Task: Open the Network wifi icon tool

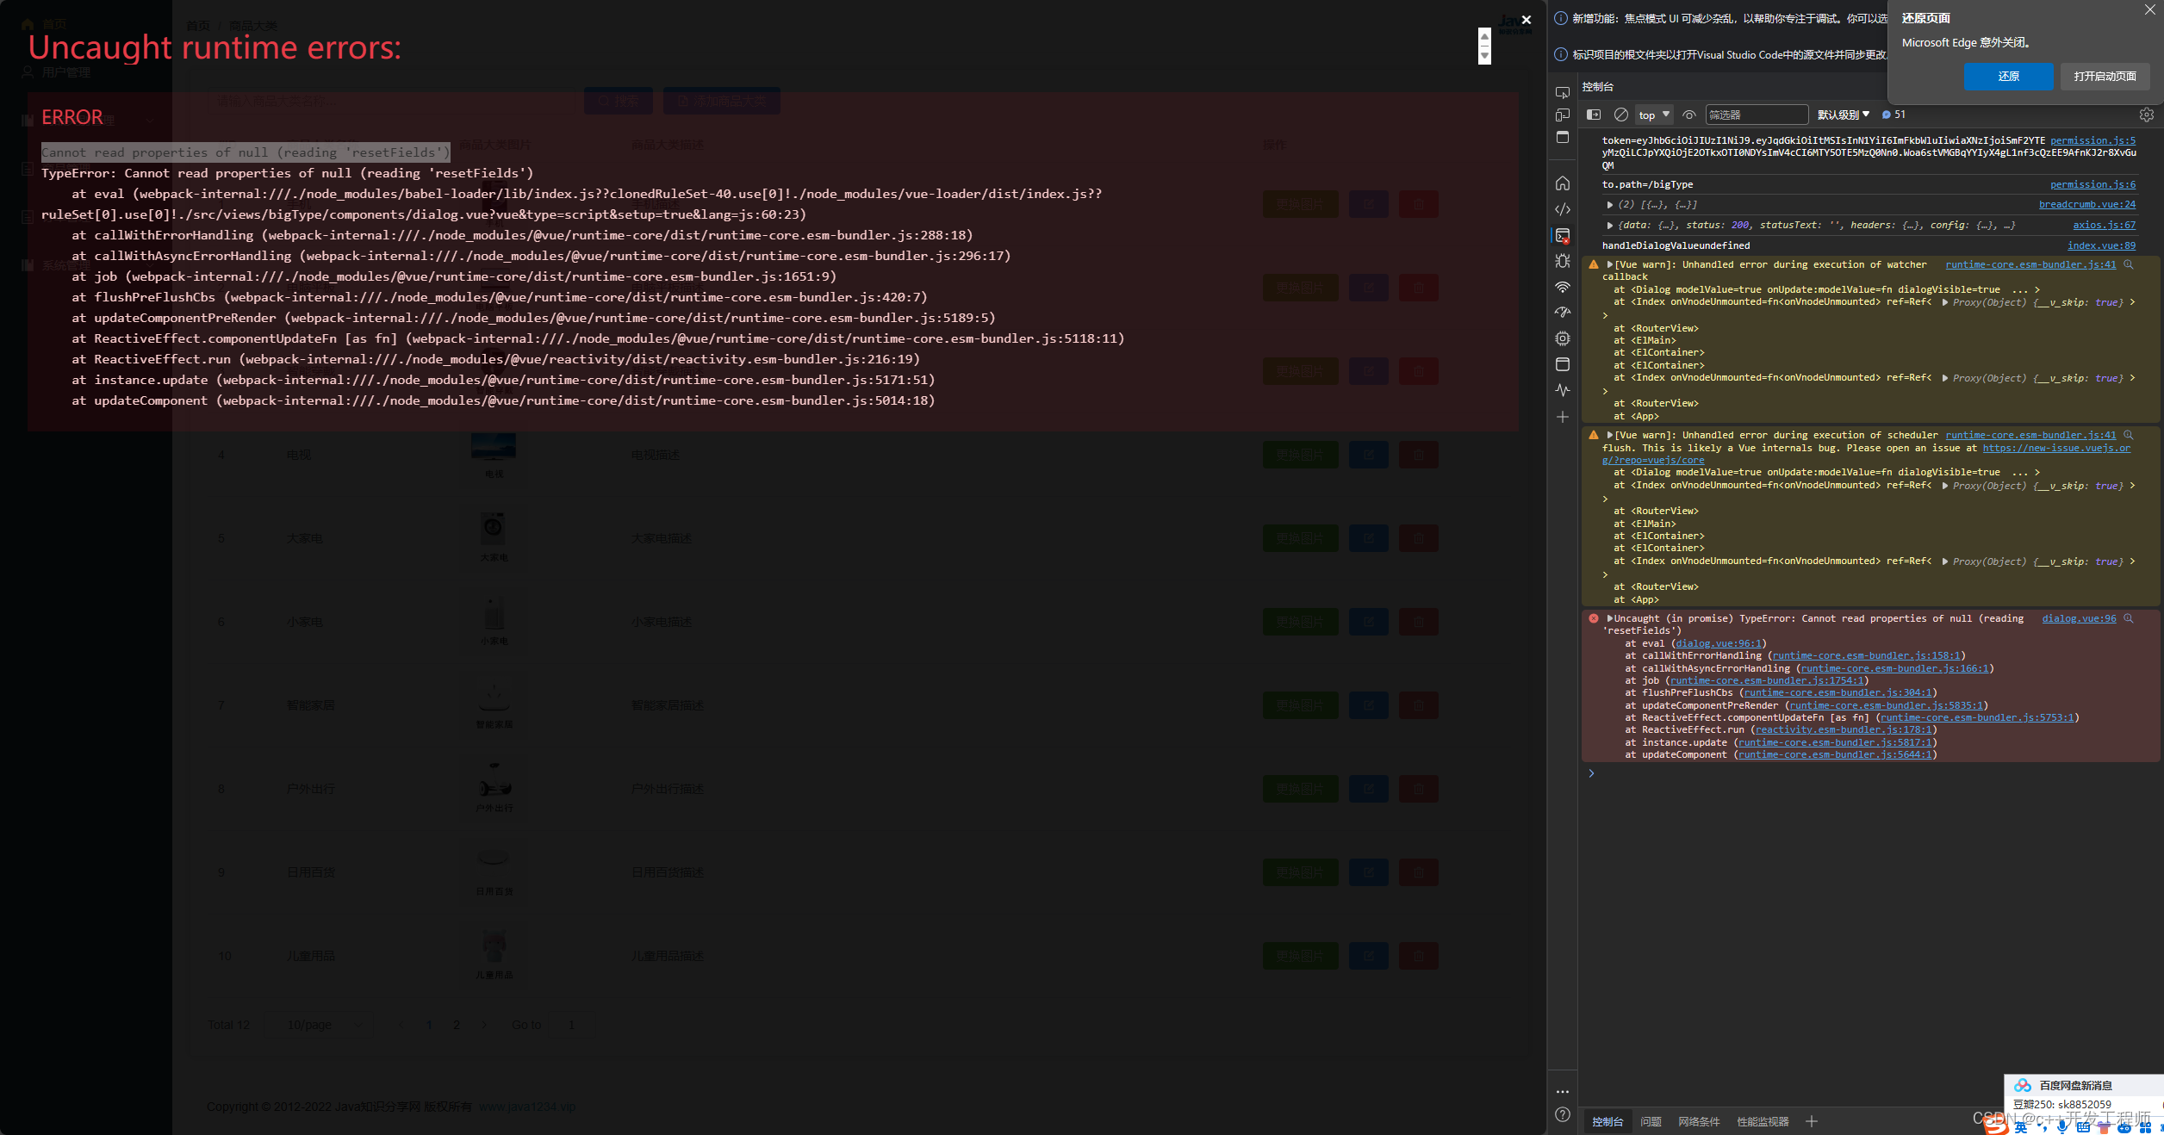Action: 1563,287
